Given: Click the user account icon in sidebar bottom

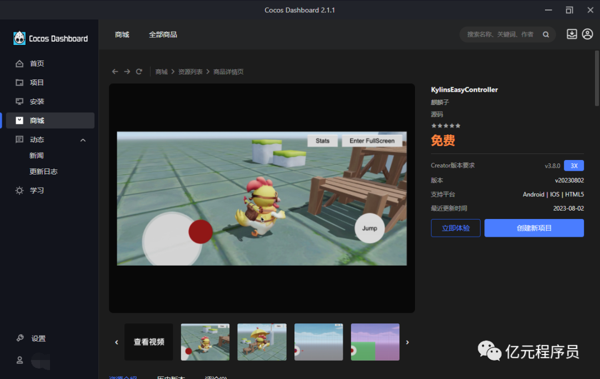Looking at the screenshot, I should 19,360.
